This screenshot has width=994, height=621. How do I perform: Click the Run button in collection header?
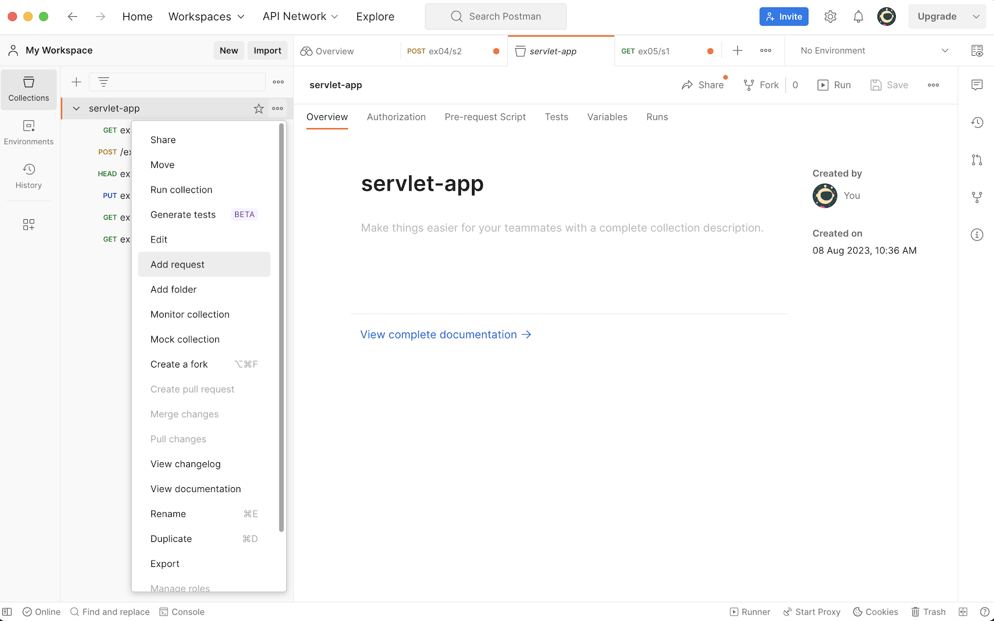(x=835, y=85)
